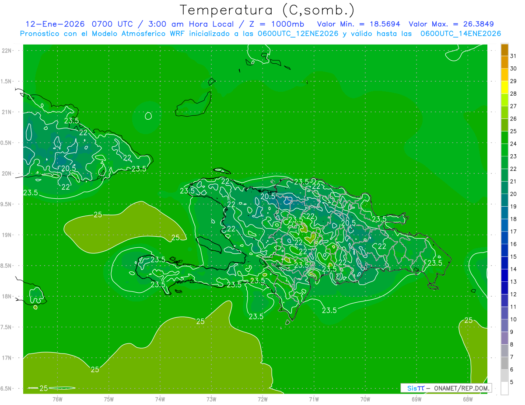Click the Valor Min. = 18.5694 text
This screenshot has width=525, height=405.
tap(359, 24)
